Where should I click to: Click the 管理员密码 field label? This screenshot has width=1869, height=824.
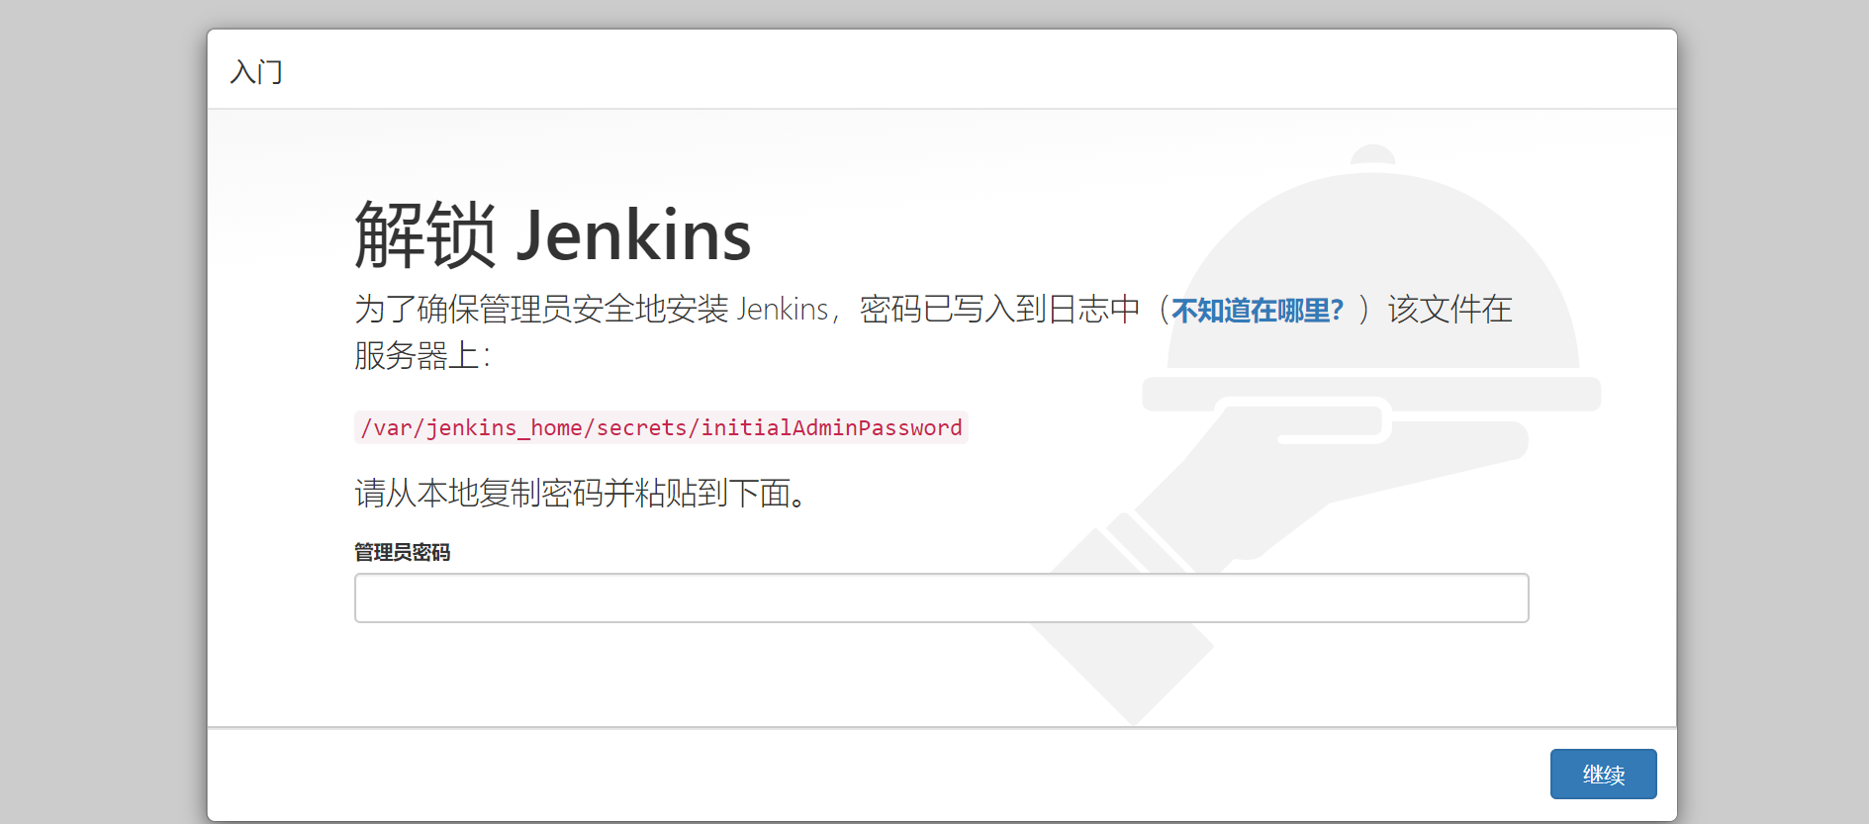tap(403, 552)
